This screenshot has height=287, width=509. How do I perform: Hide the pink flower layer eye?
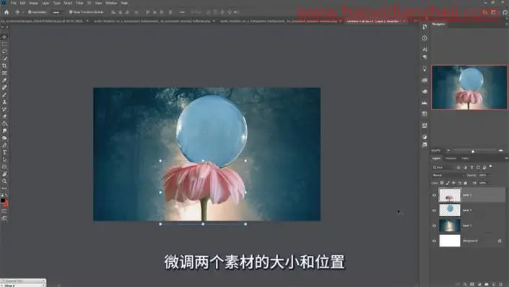pos(434,195)
